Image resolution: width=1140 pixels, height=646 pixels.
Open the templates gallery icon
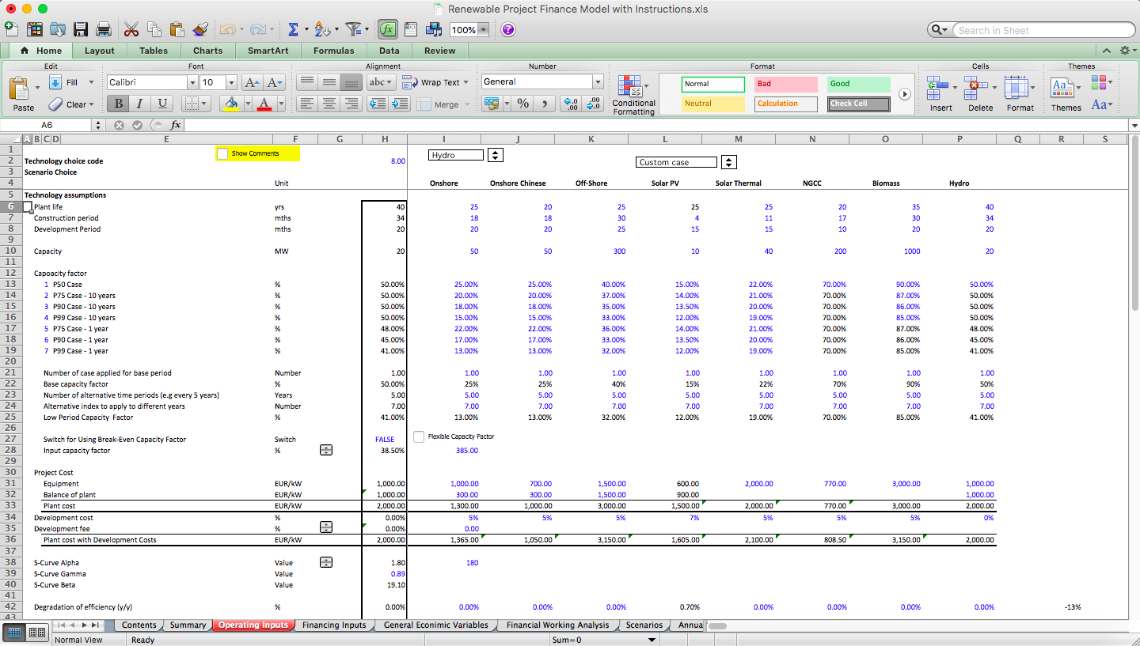(34, 29)
